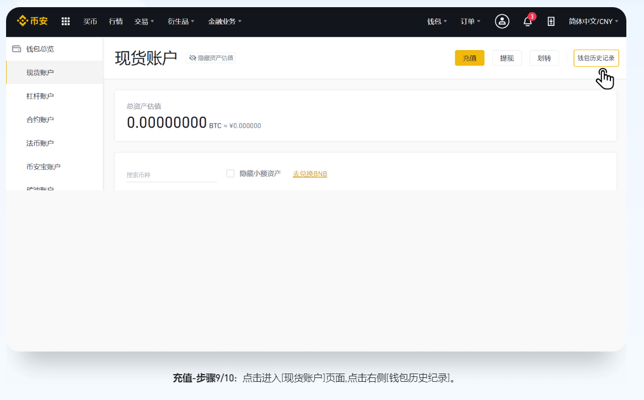
Task: Click the 钱包历史记录 button
Action: click(596, 58)
